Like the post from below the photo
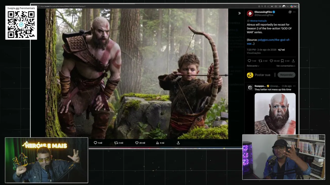 [x=137, y=143]
